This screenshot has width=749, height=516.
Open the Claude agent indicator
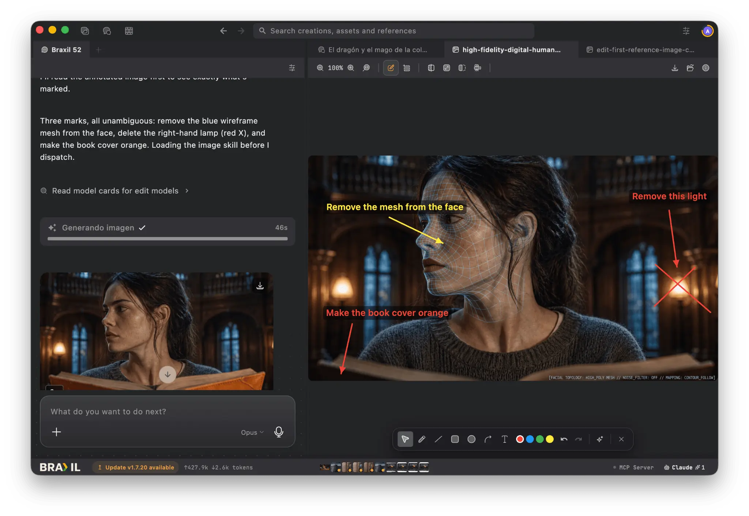tap(684, 467)
